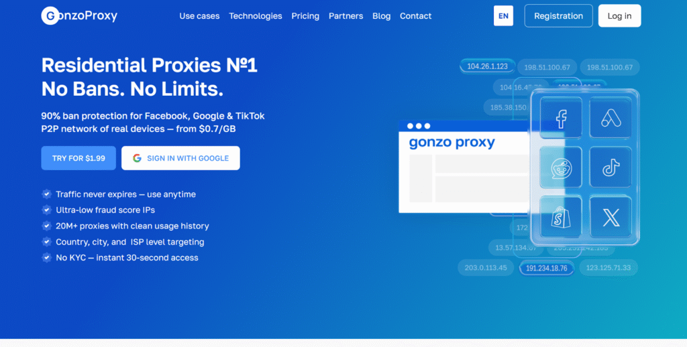The image size is (687, 347).
Task: Open the Blog from navigation
Action: click(381, 16)
